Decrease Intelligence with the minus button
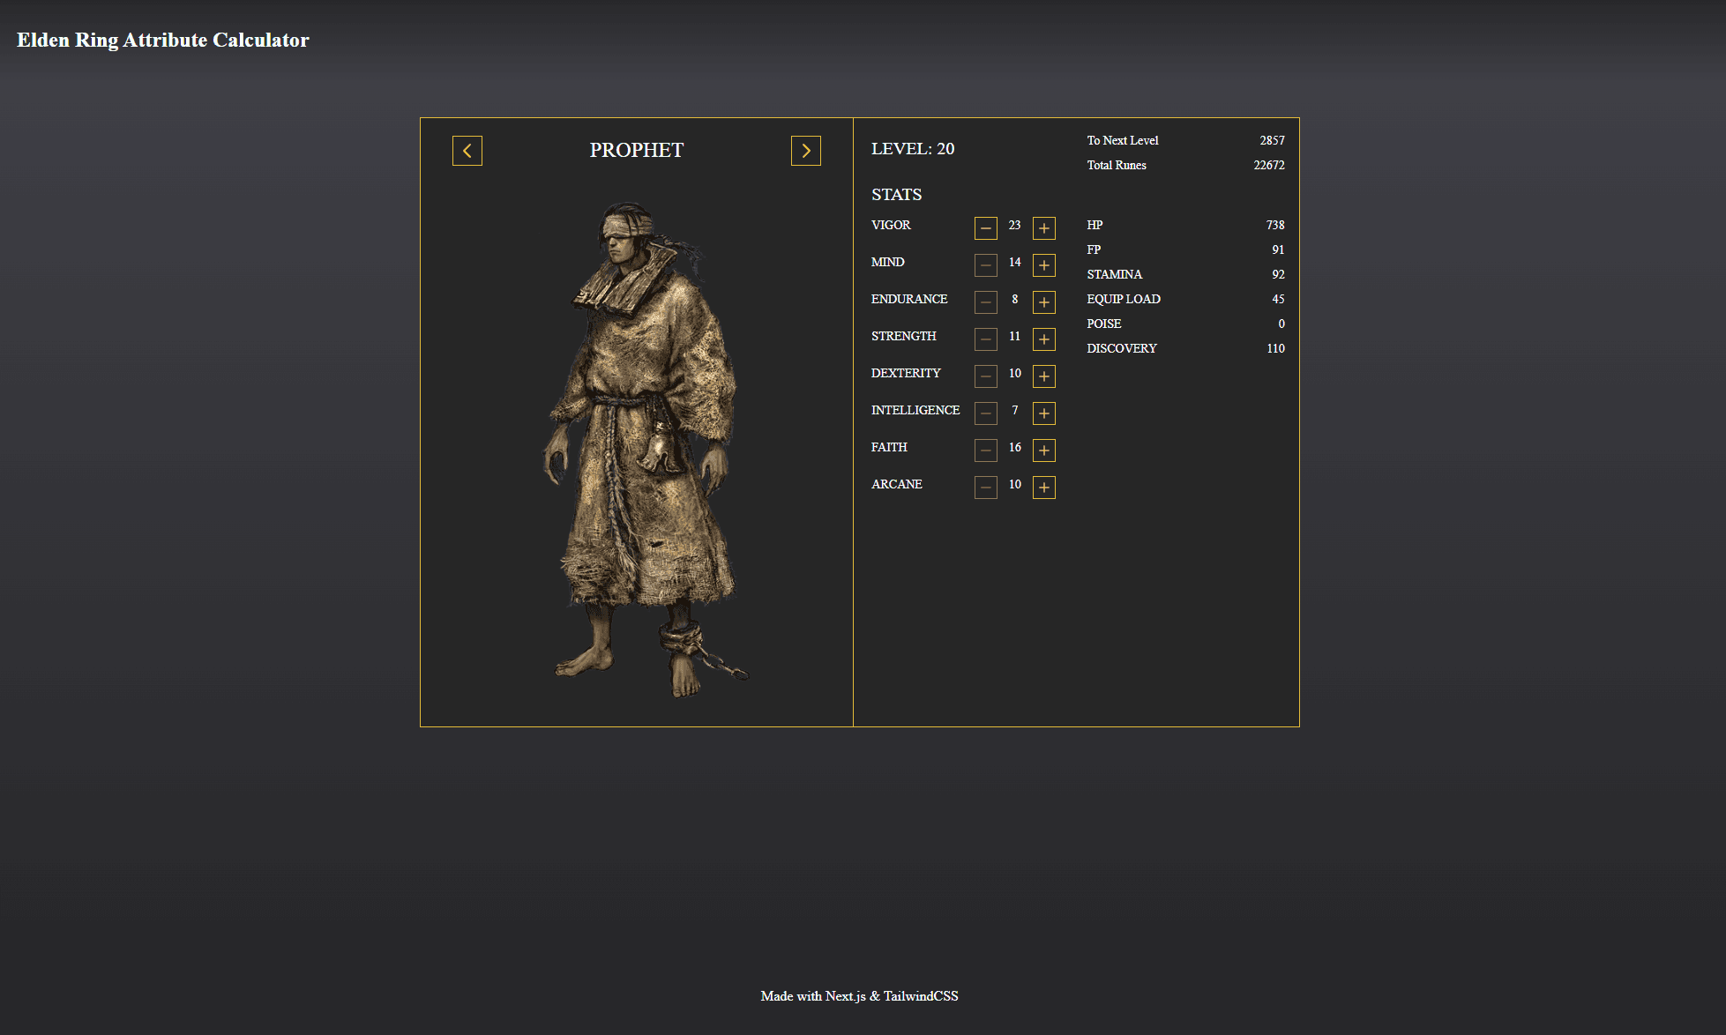Screen dimensions: 1726x1035 click(986, 413)
